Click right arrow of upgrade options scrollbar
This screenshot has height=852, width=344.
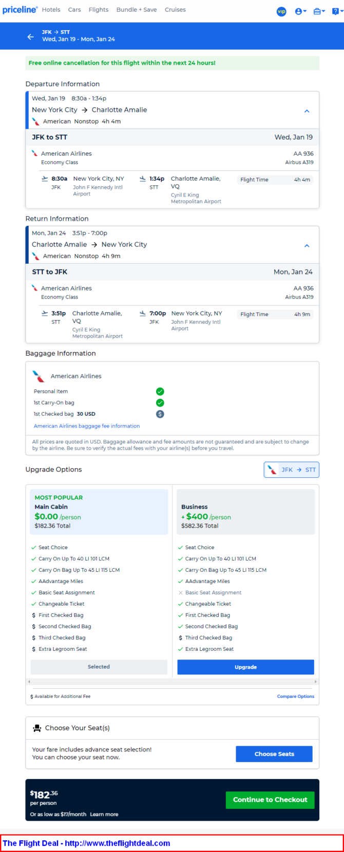pyautogui.click(x=315, y=682)
